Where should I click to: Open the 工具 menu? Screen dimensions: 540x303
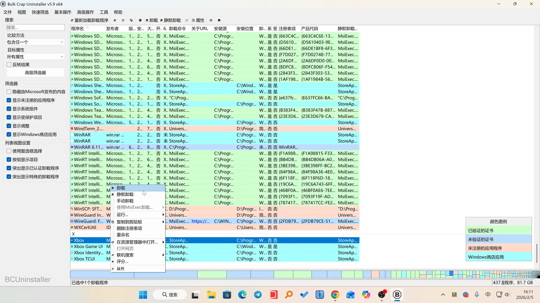point(104,12)
